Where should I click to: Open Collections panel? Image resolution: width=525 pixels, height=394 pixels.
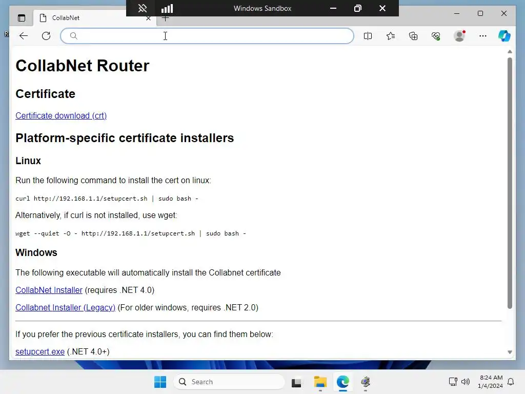click(x=413, y=36)
